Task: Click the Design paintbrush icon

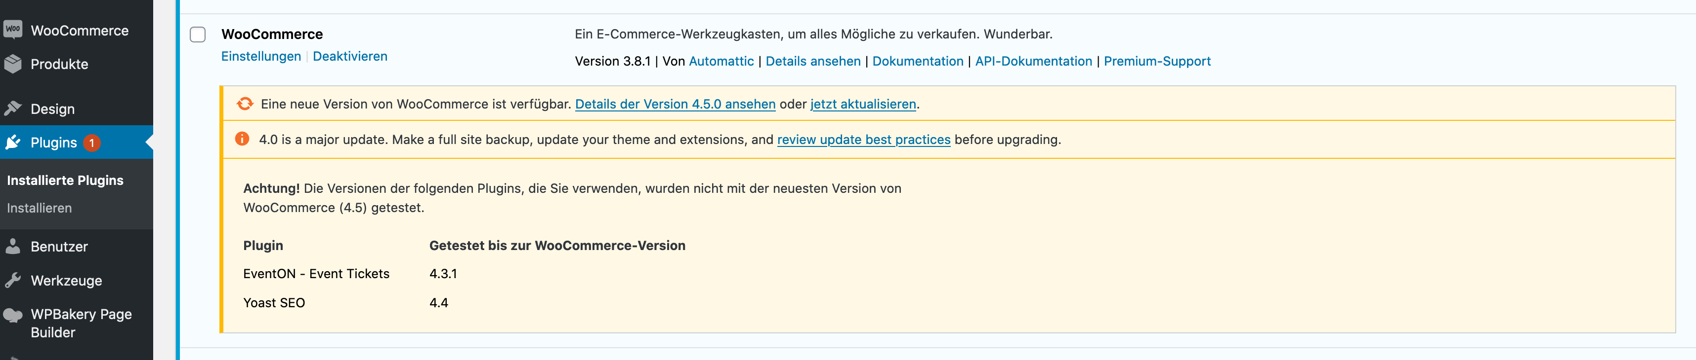Action: tap(12, 108)
